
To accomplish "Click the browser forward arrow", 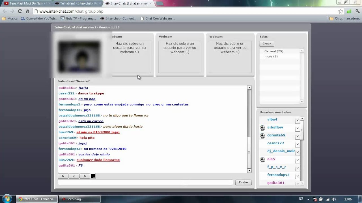I will coord(12,11).
